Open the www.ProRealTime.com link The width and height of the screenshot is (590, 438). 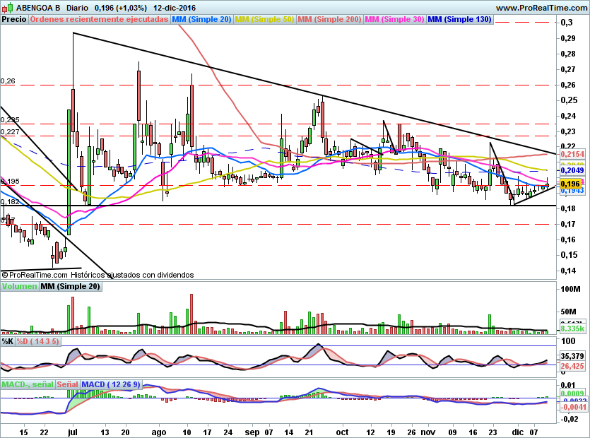(541, 8)
